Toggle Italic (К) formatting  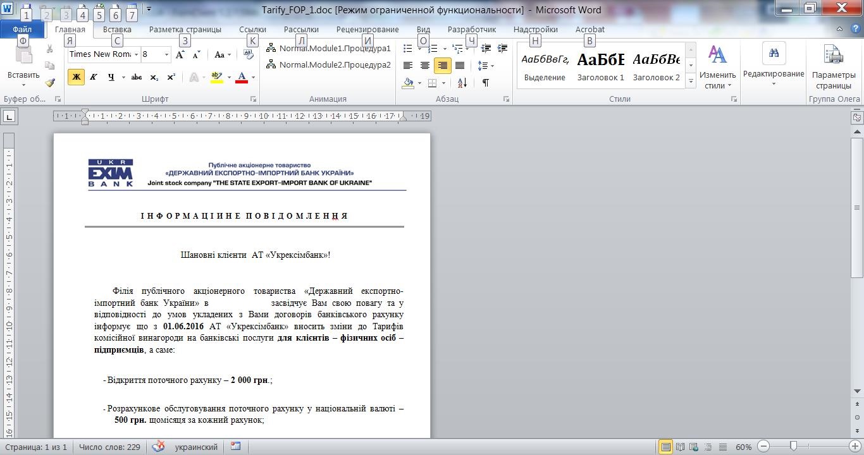point(94,77)
